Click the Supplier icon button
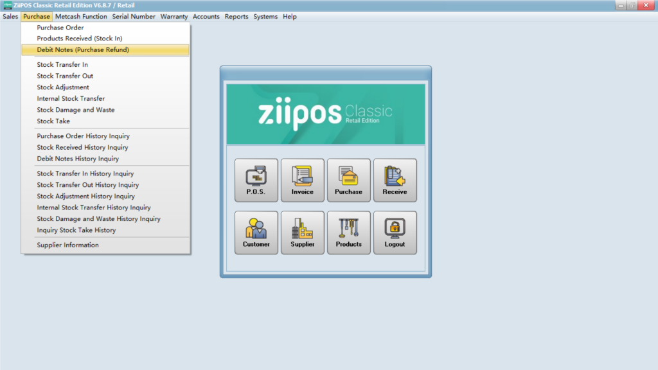 pyautogui.click(x=303, y=233)
